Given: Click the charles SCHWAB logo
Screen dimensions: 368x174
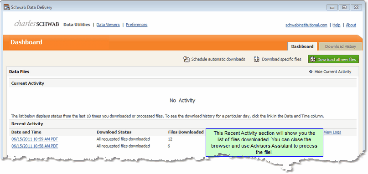Looking at the screenshot, I should click(x=36, y=24).
